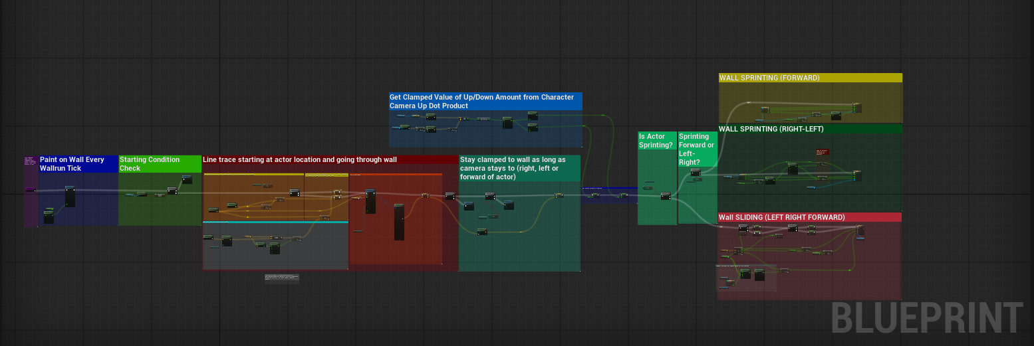Click the 'Is Actor Sprinting?' comment header

[x=656, y=140]
